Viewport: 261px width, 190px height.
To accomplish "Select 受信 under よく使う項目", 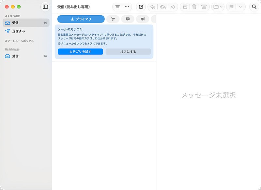I will (x=26, y=23).
